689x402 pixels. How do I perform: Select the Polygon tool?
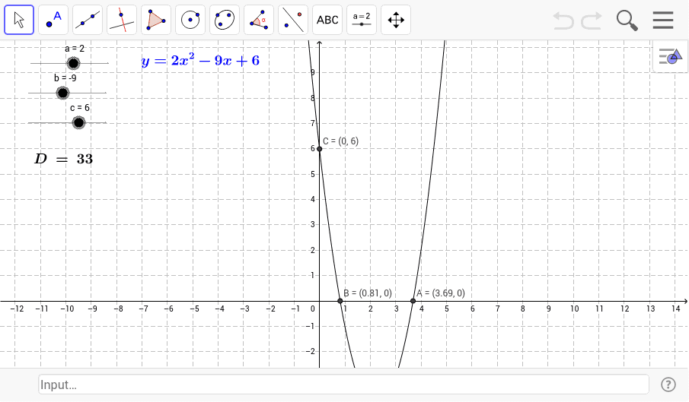(156, 20)
